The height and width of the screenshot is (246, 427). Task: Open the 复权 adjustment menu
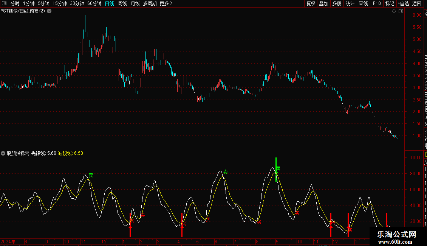tap(311, 3)
